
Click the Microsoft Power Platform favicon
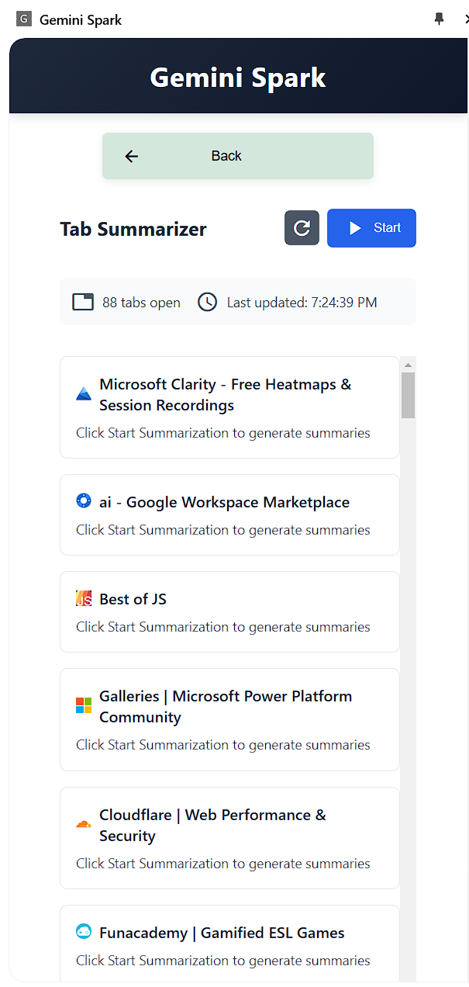[84, 705]
